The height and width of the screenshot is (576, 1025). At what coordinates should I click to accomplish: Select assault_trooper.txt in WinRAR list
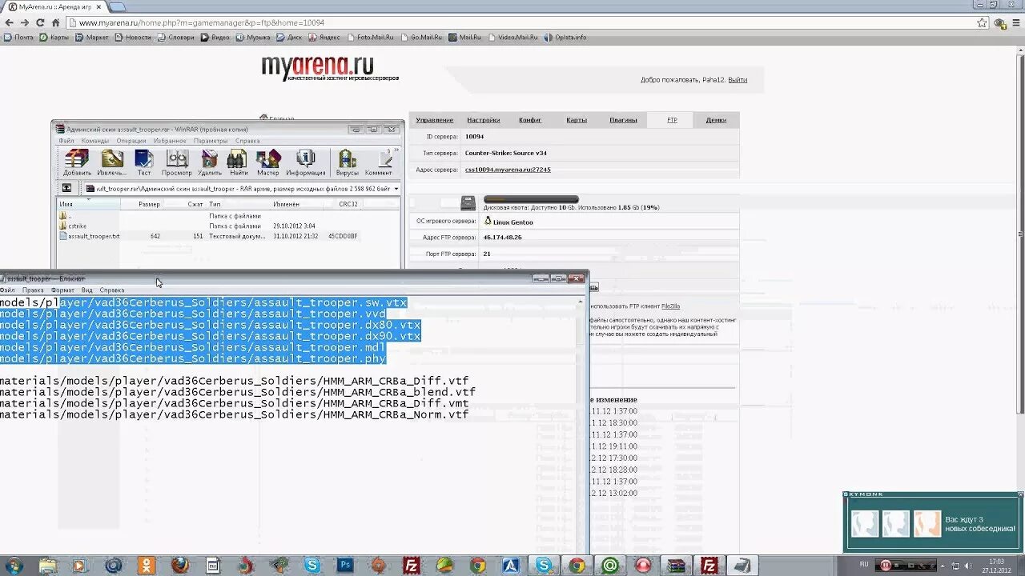94,236
